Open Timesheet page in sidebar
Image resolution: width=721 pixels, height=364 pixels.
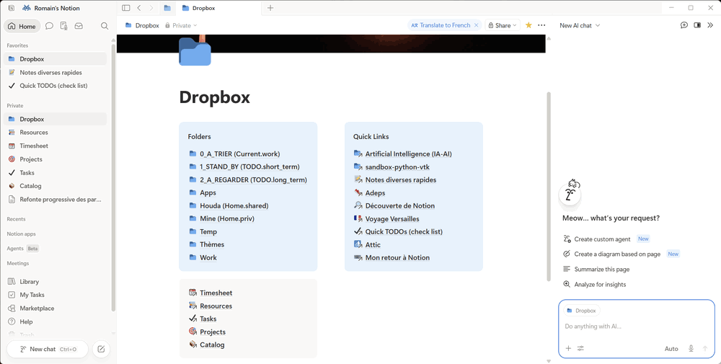point(56,146)
